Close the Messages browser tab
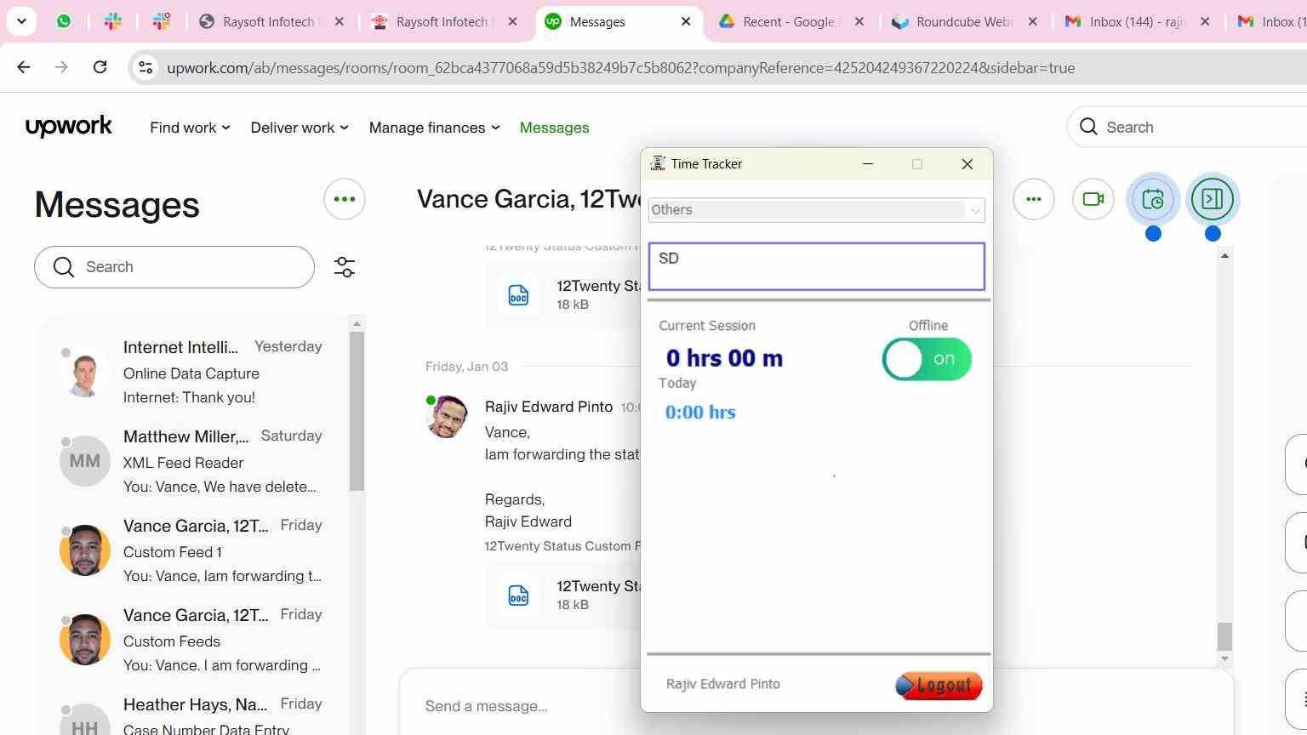Viewport: 1307px width, 735px height. pyautogui.click(x=686, y=21)
